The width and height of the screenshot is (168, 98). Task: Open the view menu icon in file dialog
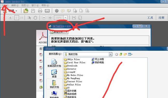pyautogui.click(x=130, y=54)
